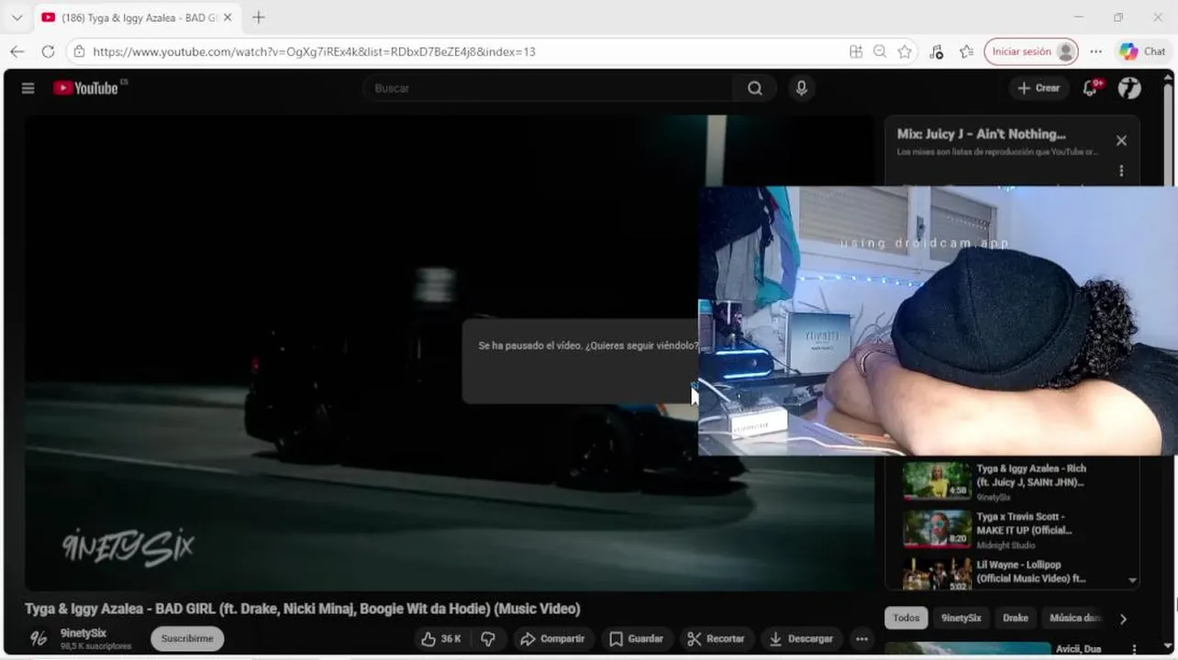Dislike the video with thumbs down
The image size is (1178, 660).
point(489,639)
